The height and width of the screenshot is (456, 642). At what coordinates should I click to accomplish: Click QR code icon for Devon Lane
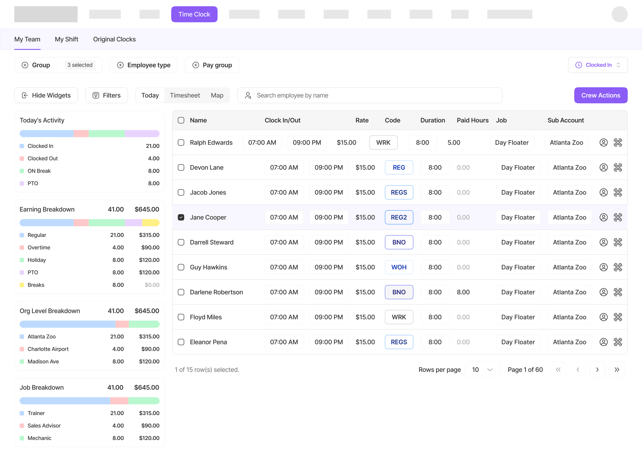pyautogui.click(x=618, y=167)
